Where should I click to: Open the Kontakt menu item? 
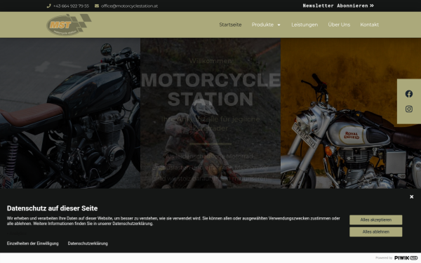[x=370, y=25]
